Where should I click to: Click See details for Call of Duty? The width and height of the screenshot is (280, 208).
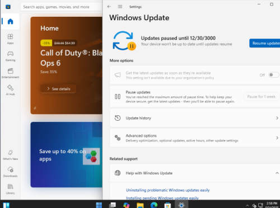58,89
